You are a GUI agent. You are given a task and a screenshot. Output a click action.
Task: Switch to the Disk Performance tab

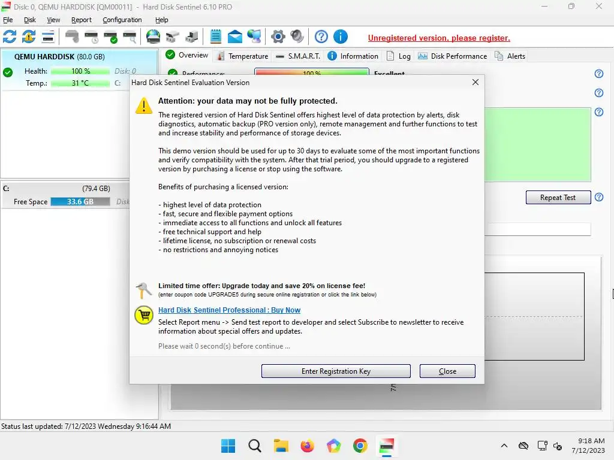tap(453, 56)
